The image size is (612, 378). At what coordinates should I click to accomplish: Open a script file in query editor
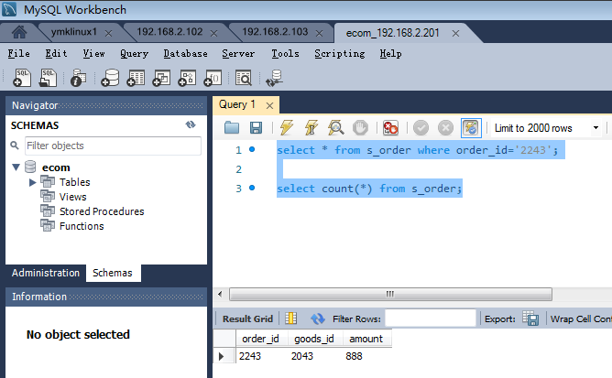(232, 127)
